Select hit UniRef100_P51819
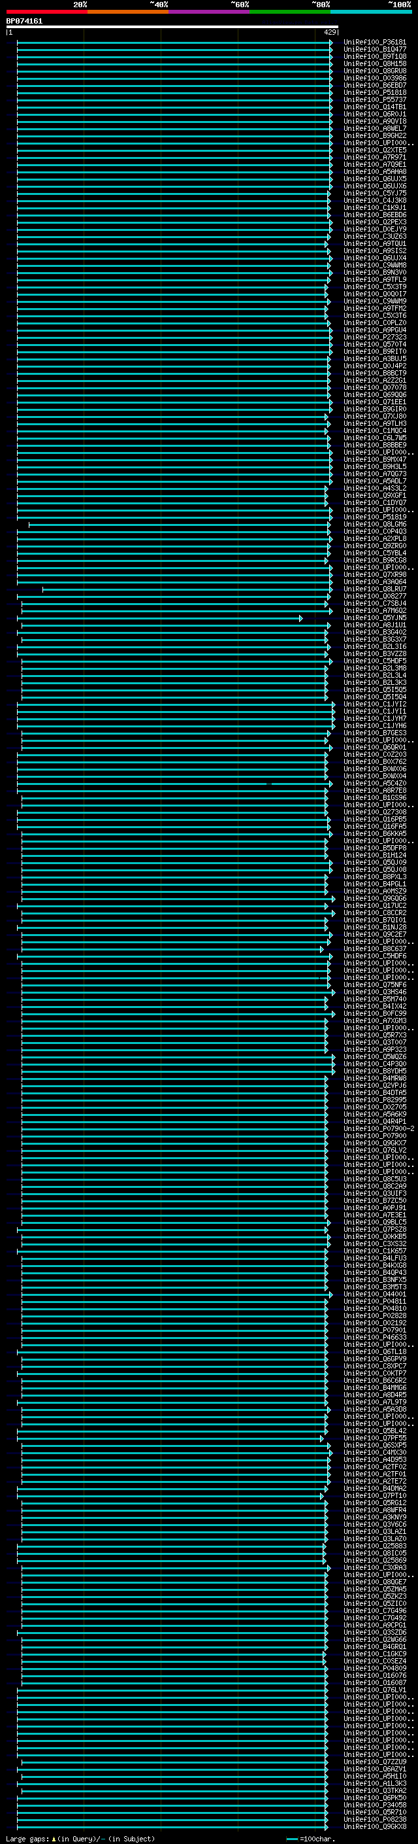Screen dimensions: 418x1844 coord(374,517)
